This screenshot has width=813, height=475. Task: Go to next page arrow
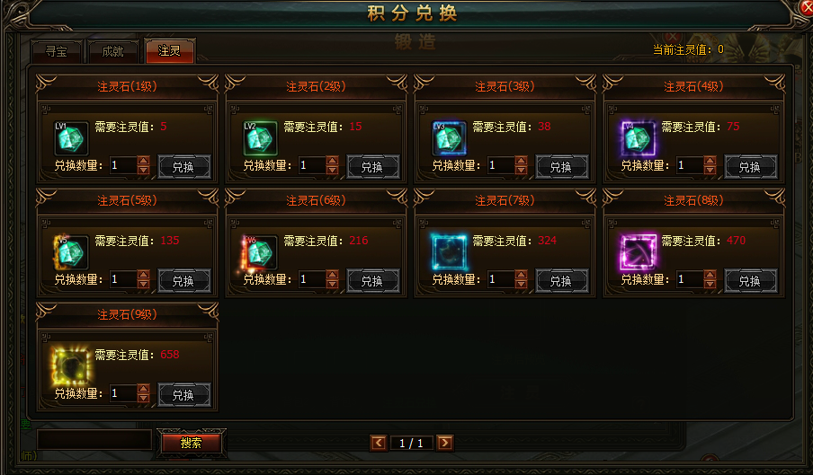click(445, 443)
